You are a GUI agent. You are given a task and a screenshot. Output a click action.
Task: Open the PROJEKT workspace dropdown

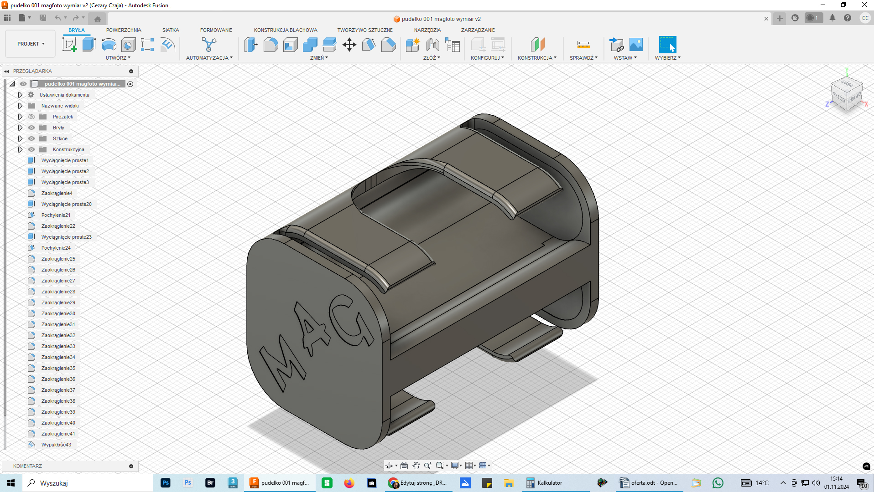(x=31, y=44)
